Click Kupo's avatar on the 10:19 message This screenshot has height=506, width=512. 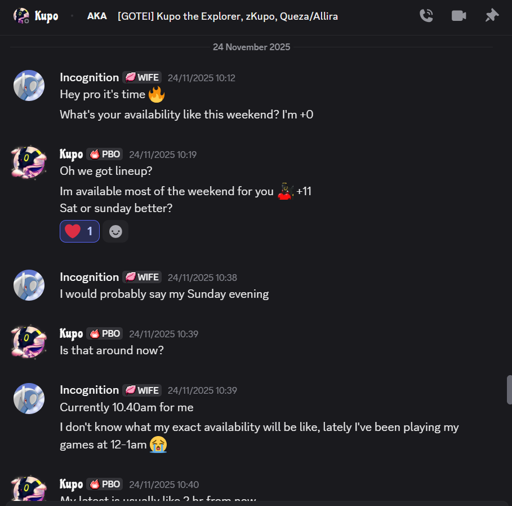(x=29, y=162)
